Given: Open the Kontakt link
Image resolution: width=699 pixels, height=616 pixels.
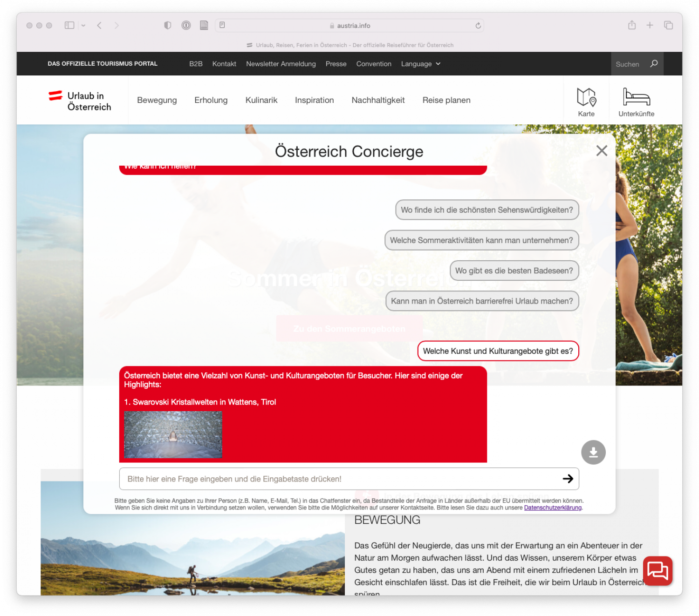Looking at the screenshot, I should 224,64.
